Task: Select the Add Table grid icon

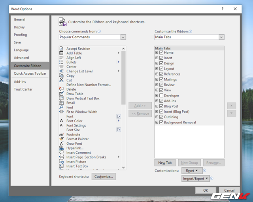Action: [x=61, y=53]
